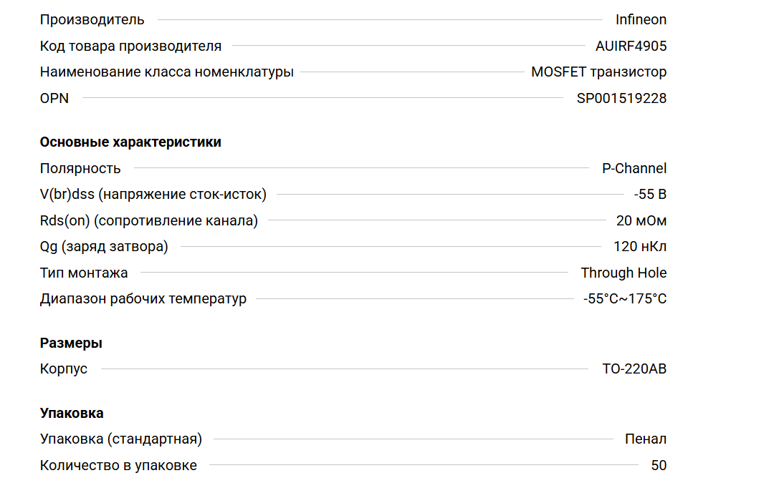
Task: Click the TO-220AB package value
Action: [x=634, y=369]
